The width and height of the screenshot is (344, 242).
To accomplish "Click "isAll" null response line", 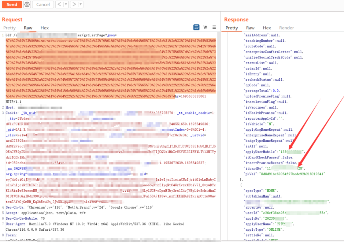I will tap(256, 146).
